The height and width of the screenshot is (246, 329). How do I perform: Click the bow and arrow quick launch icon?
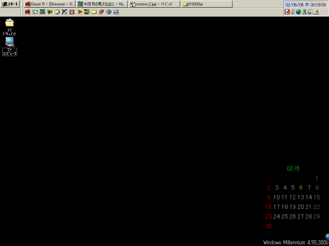65,12
